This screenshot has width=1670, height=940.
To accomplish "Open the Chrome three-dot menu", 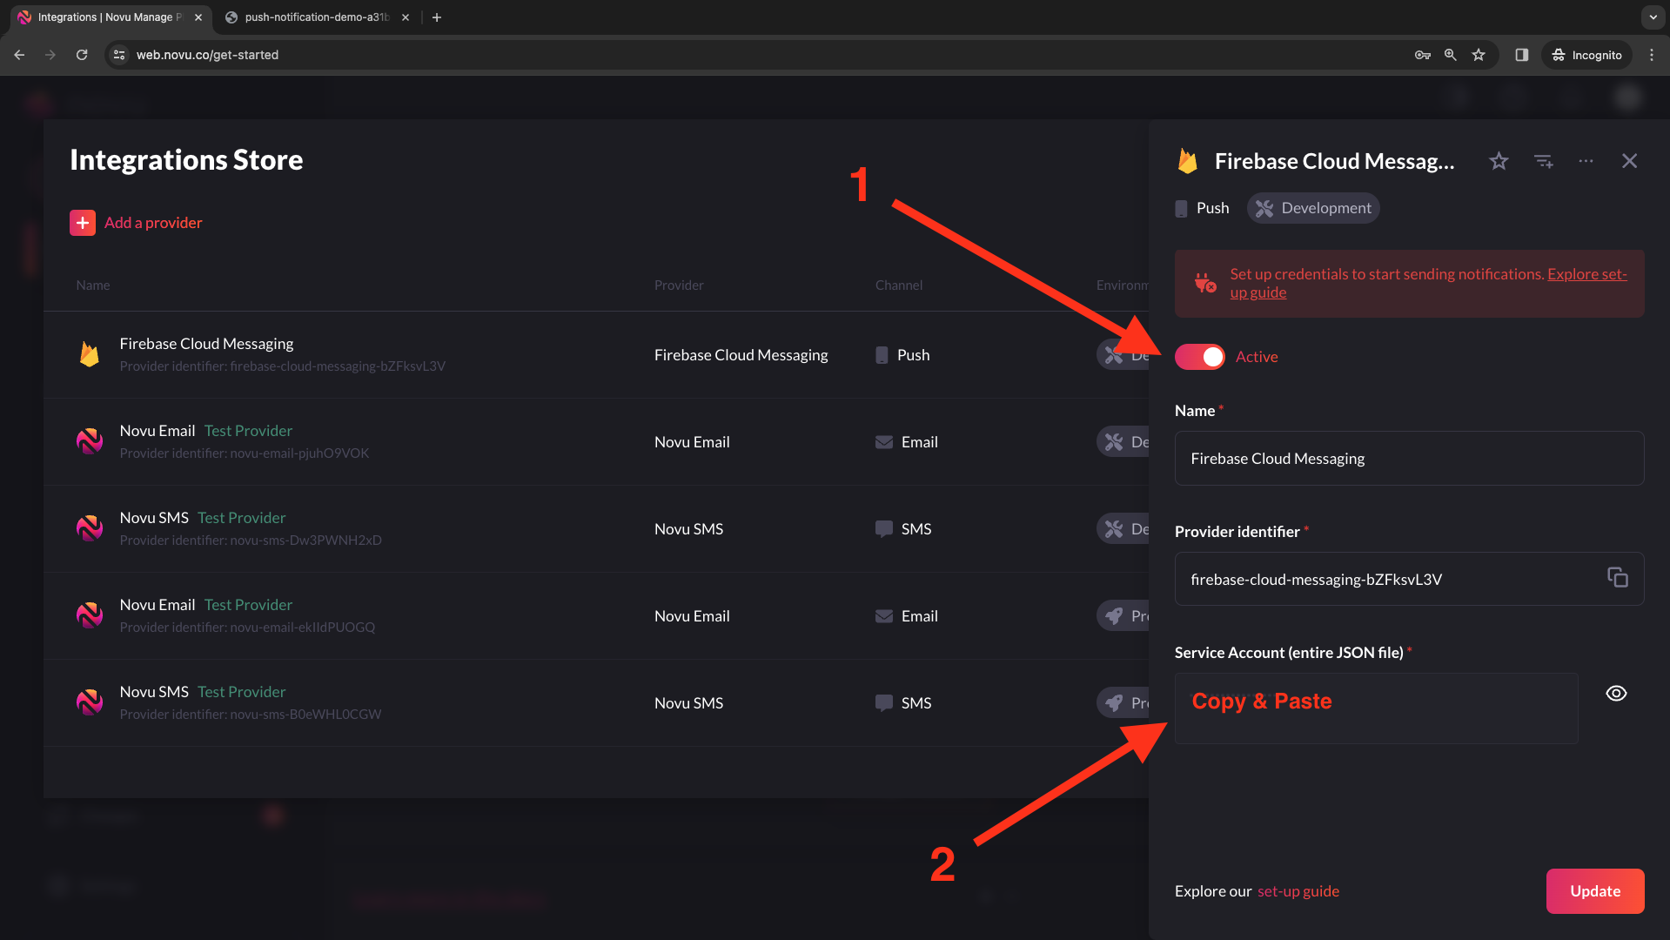I will click(1652, 55).
